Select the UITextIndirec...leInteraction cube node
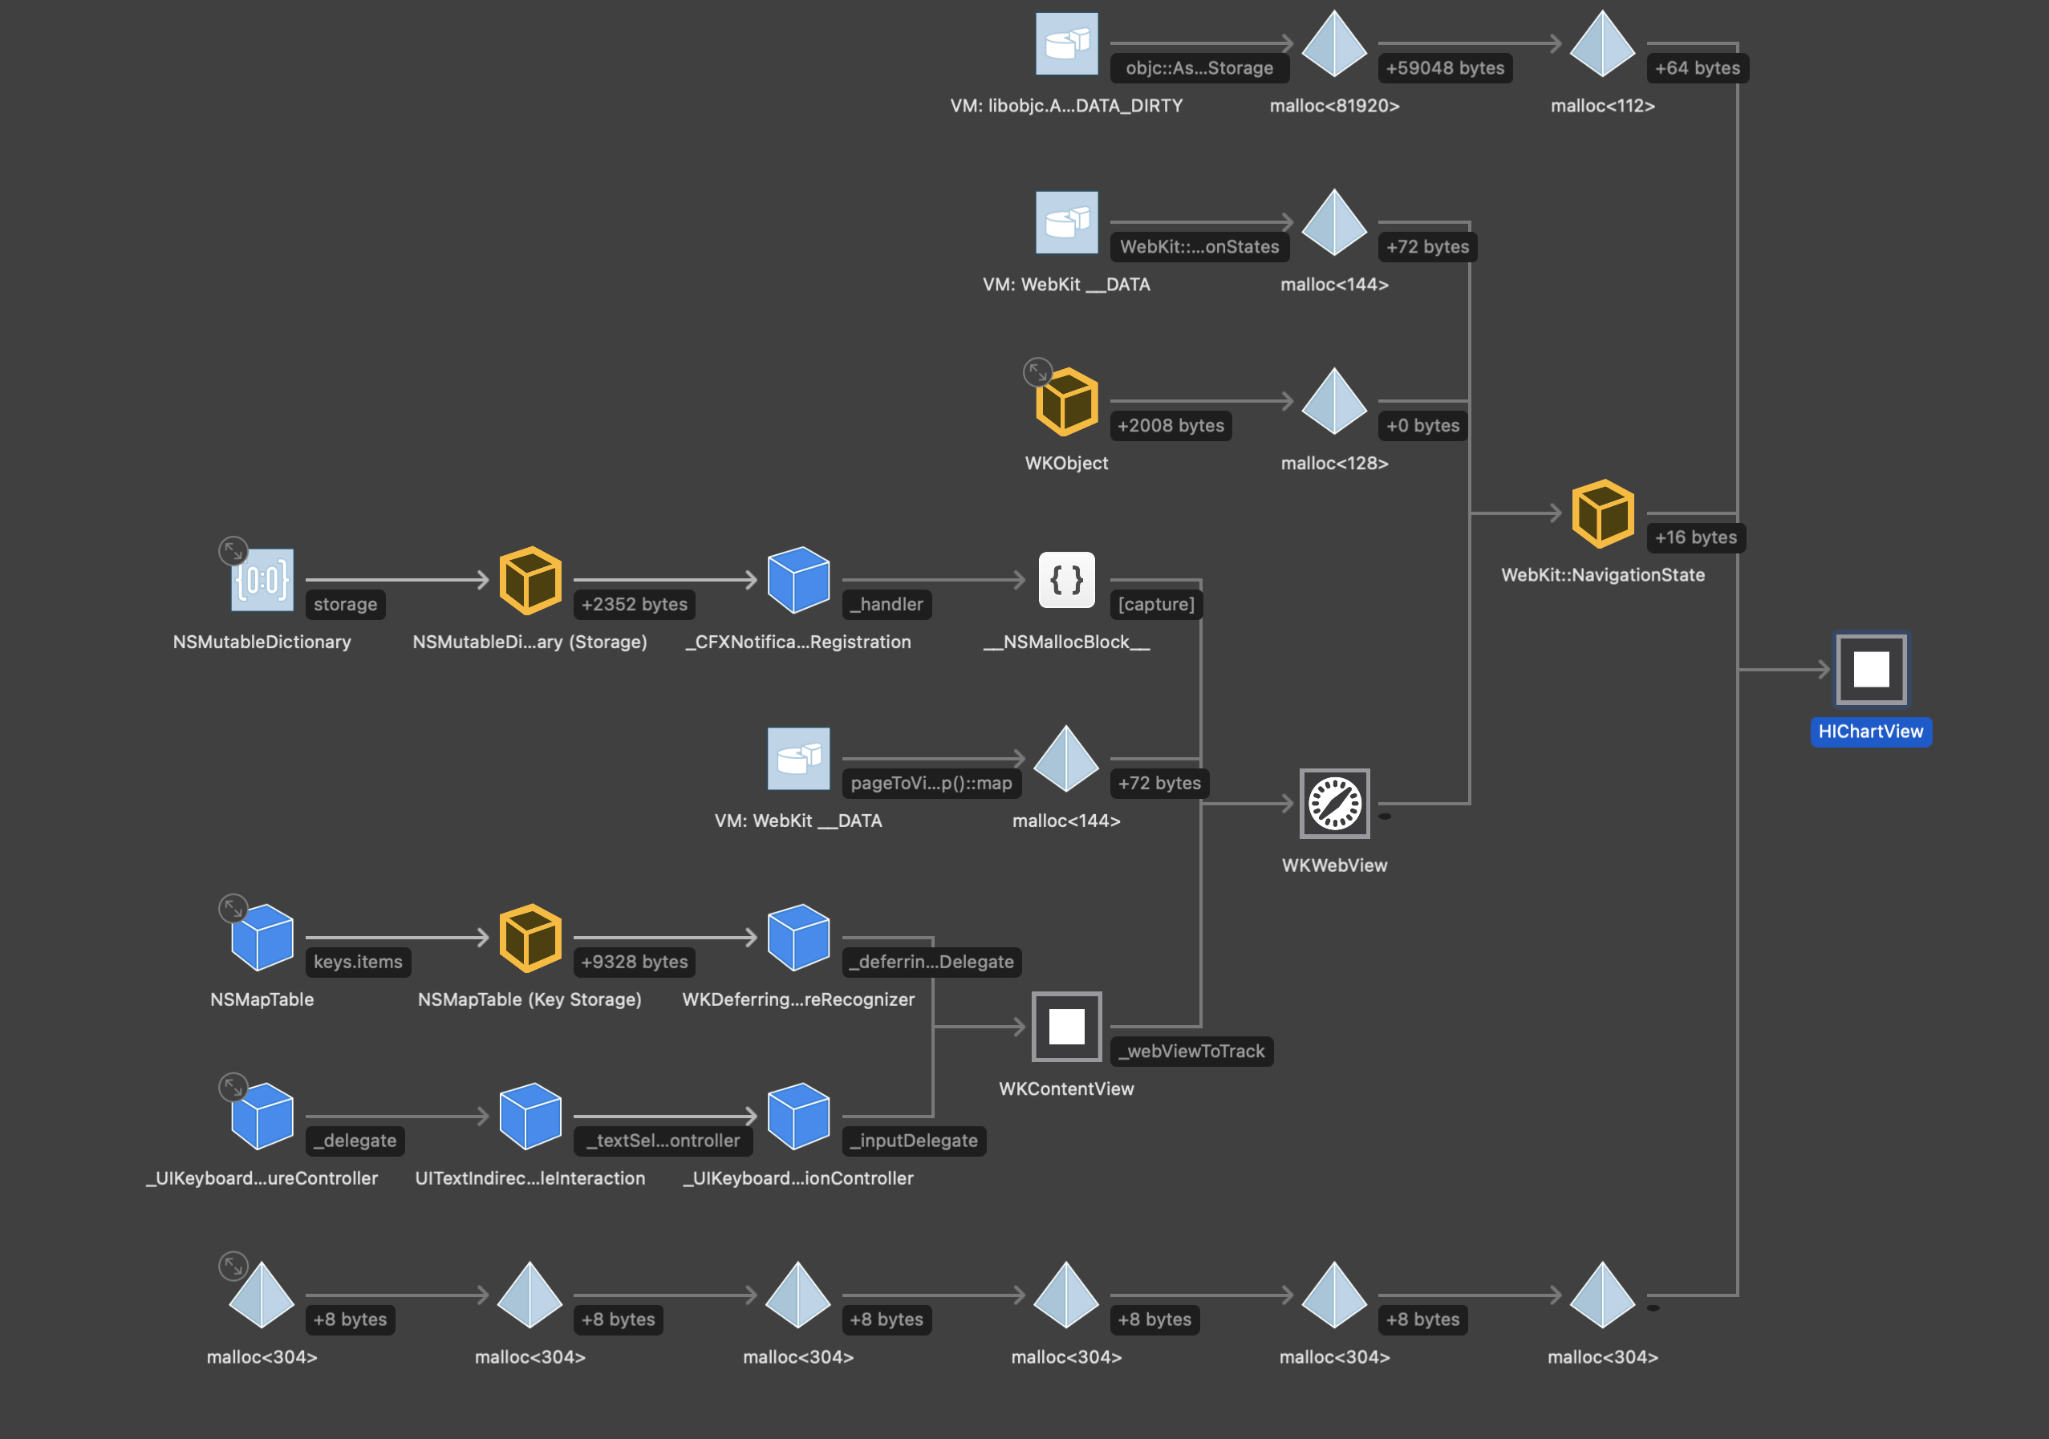Screen dimensions: 2049x1439 tap(530, 1116)
